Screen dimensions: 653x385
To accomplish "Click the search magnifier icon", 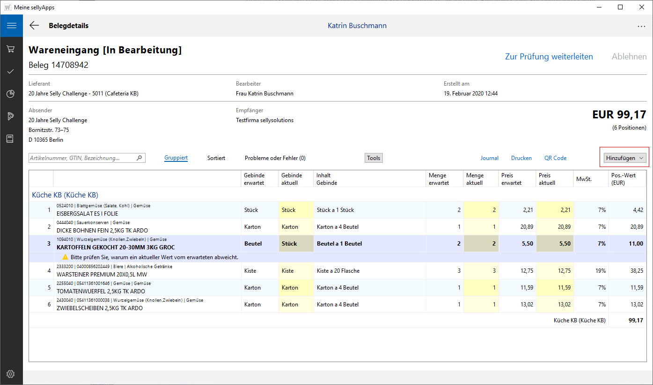I will (x=139, y=158).
